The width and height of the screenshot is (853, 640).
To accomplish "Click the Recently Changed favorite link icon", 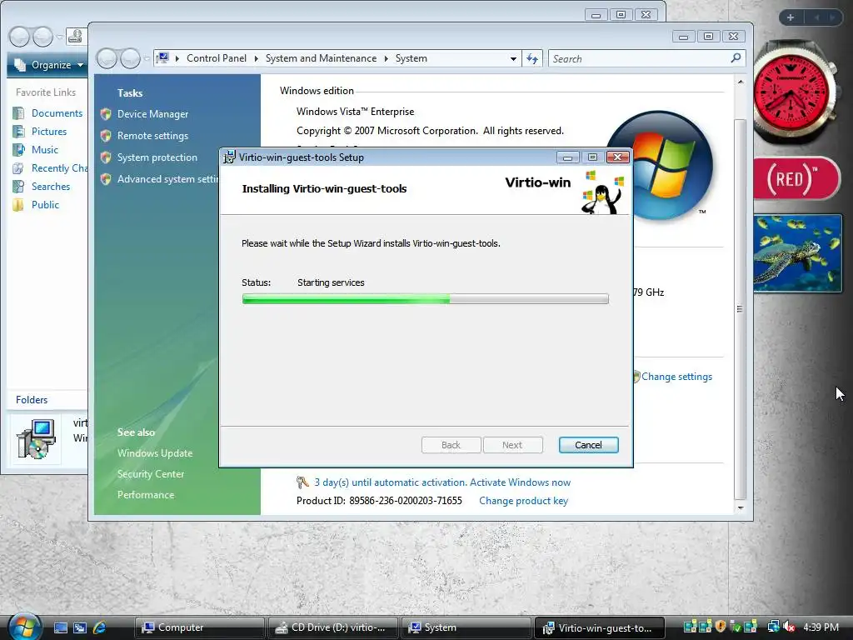I will (x=18, y=168).
